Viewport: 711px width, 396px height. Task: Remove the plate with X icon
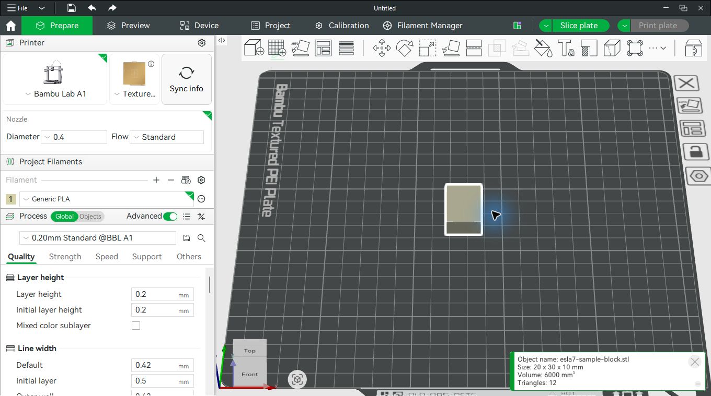pos(686,83)
